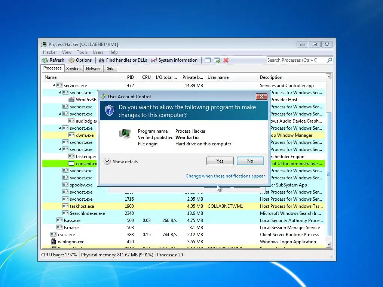383x287 pixels.
Task: Click the audiodg process icon
Action: pos(71,121)
